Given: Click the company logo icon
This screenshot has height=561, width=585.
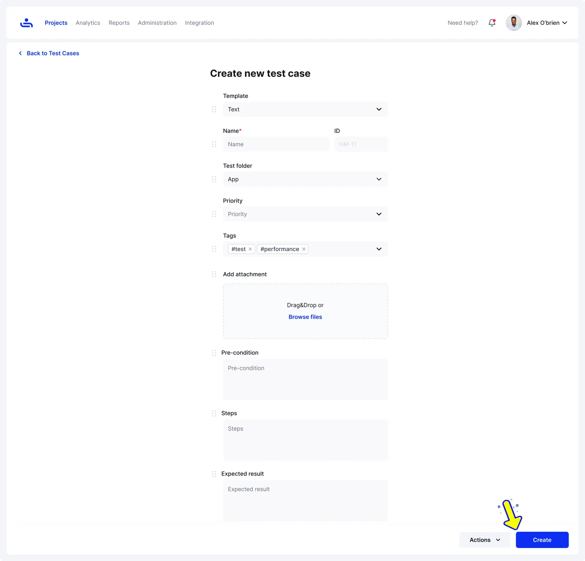Looking at the screenshot, I should [26, 22].
